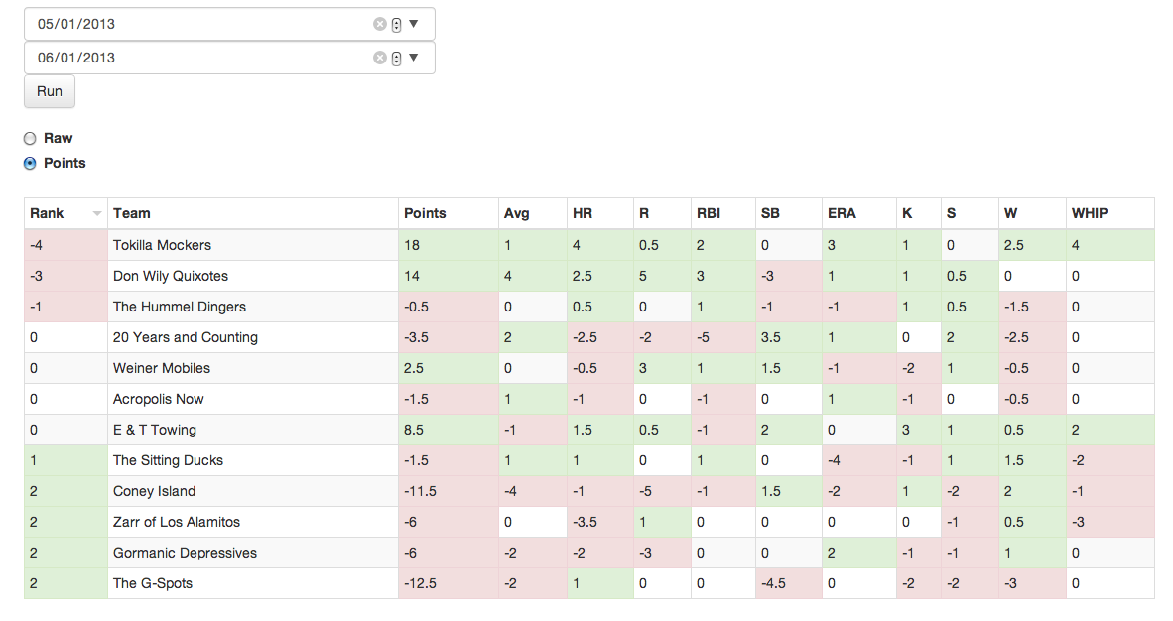Image resolution: width=1173 pixels, height=621 pixels.
Task: Clear the 05/01/2013 start date field
Action: click(x=379, y=24)
